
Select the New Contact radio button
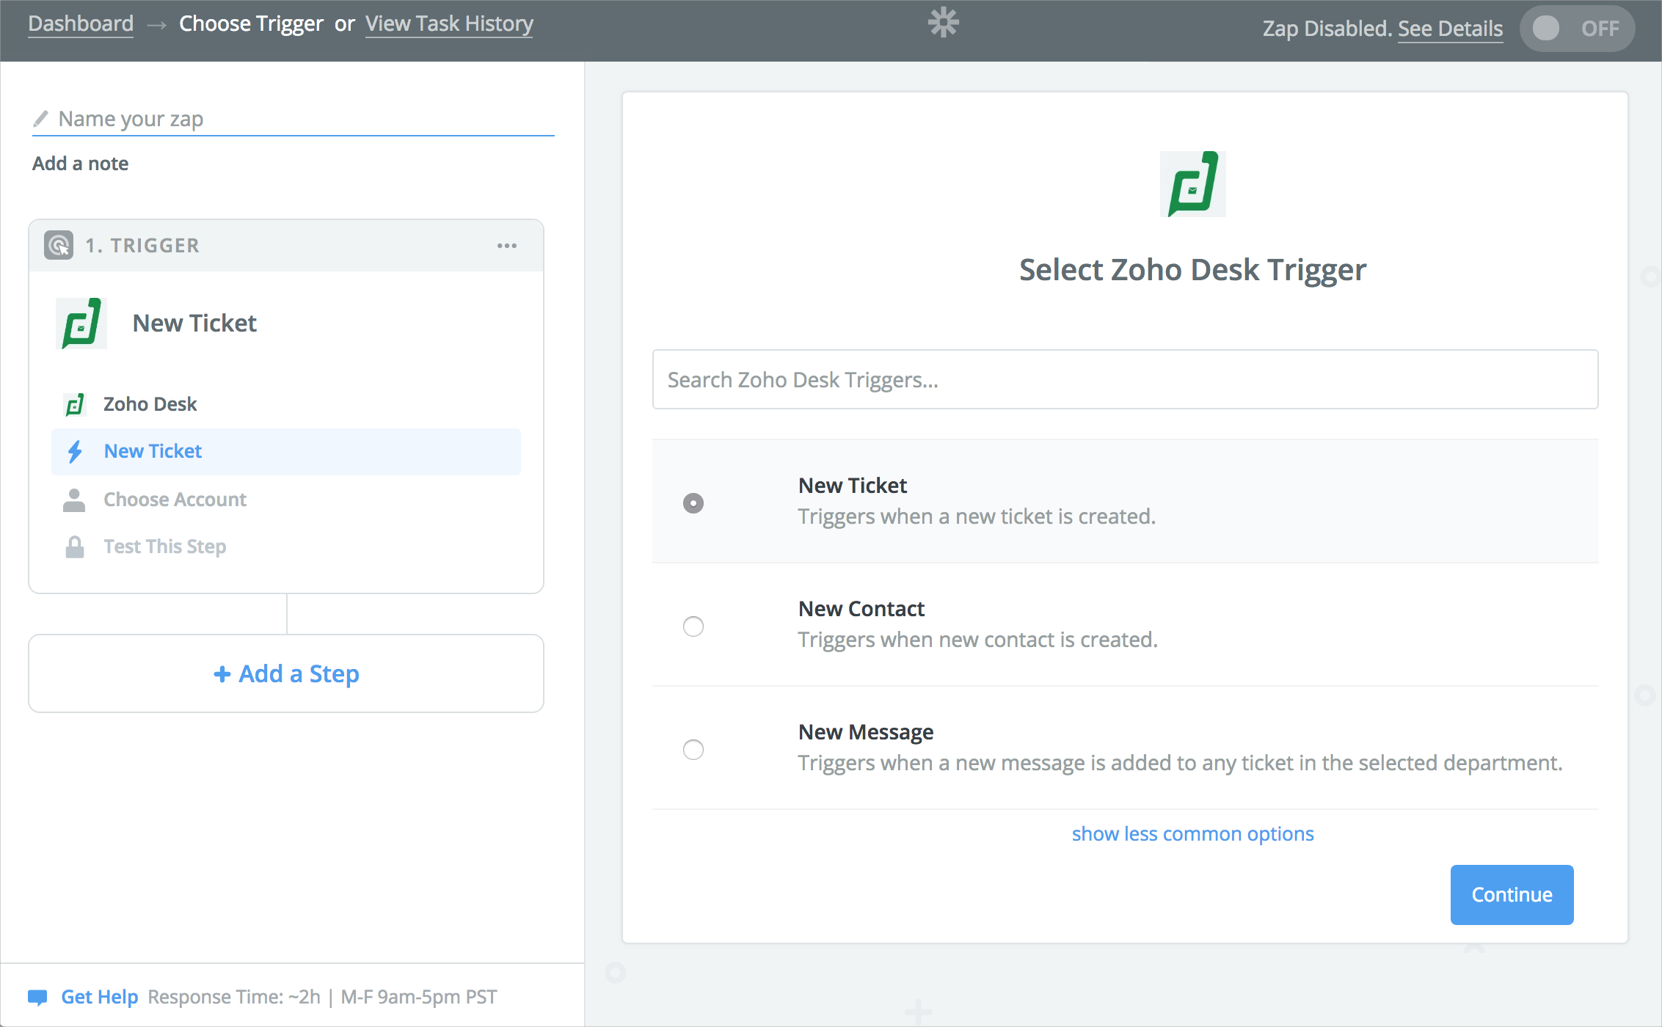693,626
